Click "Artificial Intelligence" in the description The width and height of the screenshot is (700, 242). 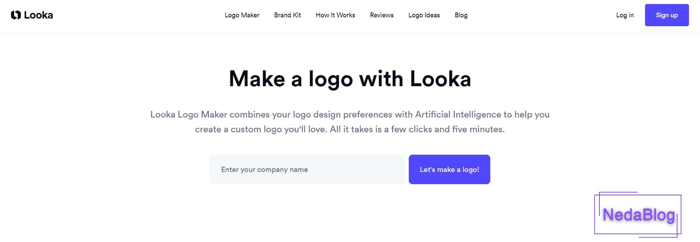click(458, 115)
